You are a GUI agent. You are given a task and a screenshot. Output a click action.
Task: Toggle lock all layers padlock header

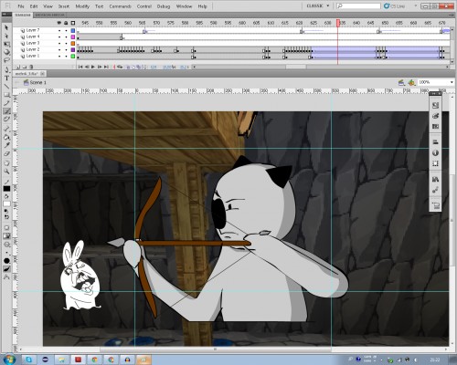click(x=66, y=23)
